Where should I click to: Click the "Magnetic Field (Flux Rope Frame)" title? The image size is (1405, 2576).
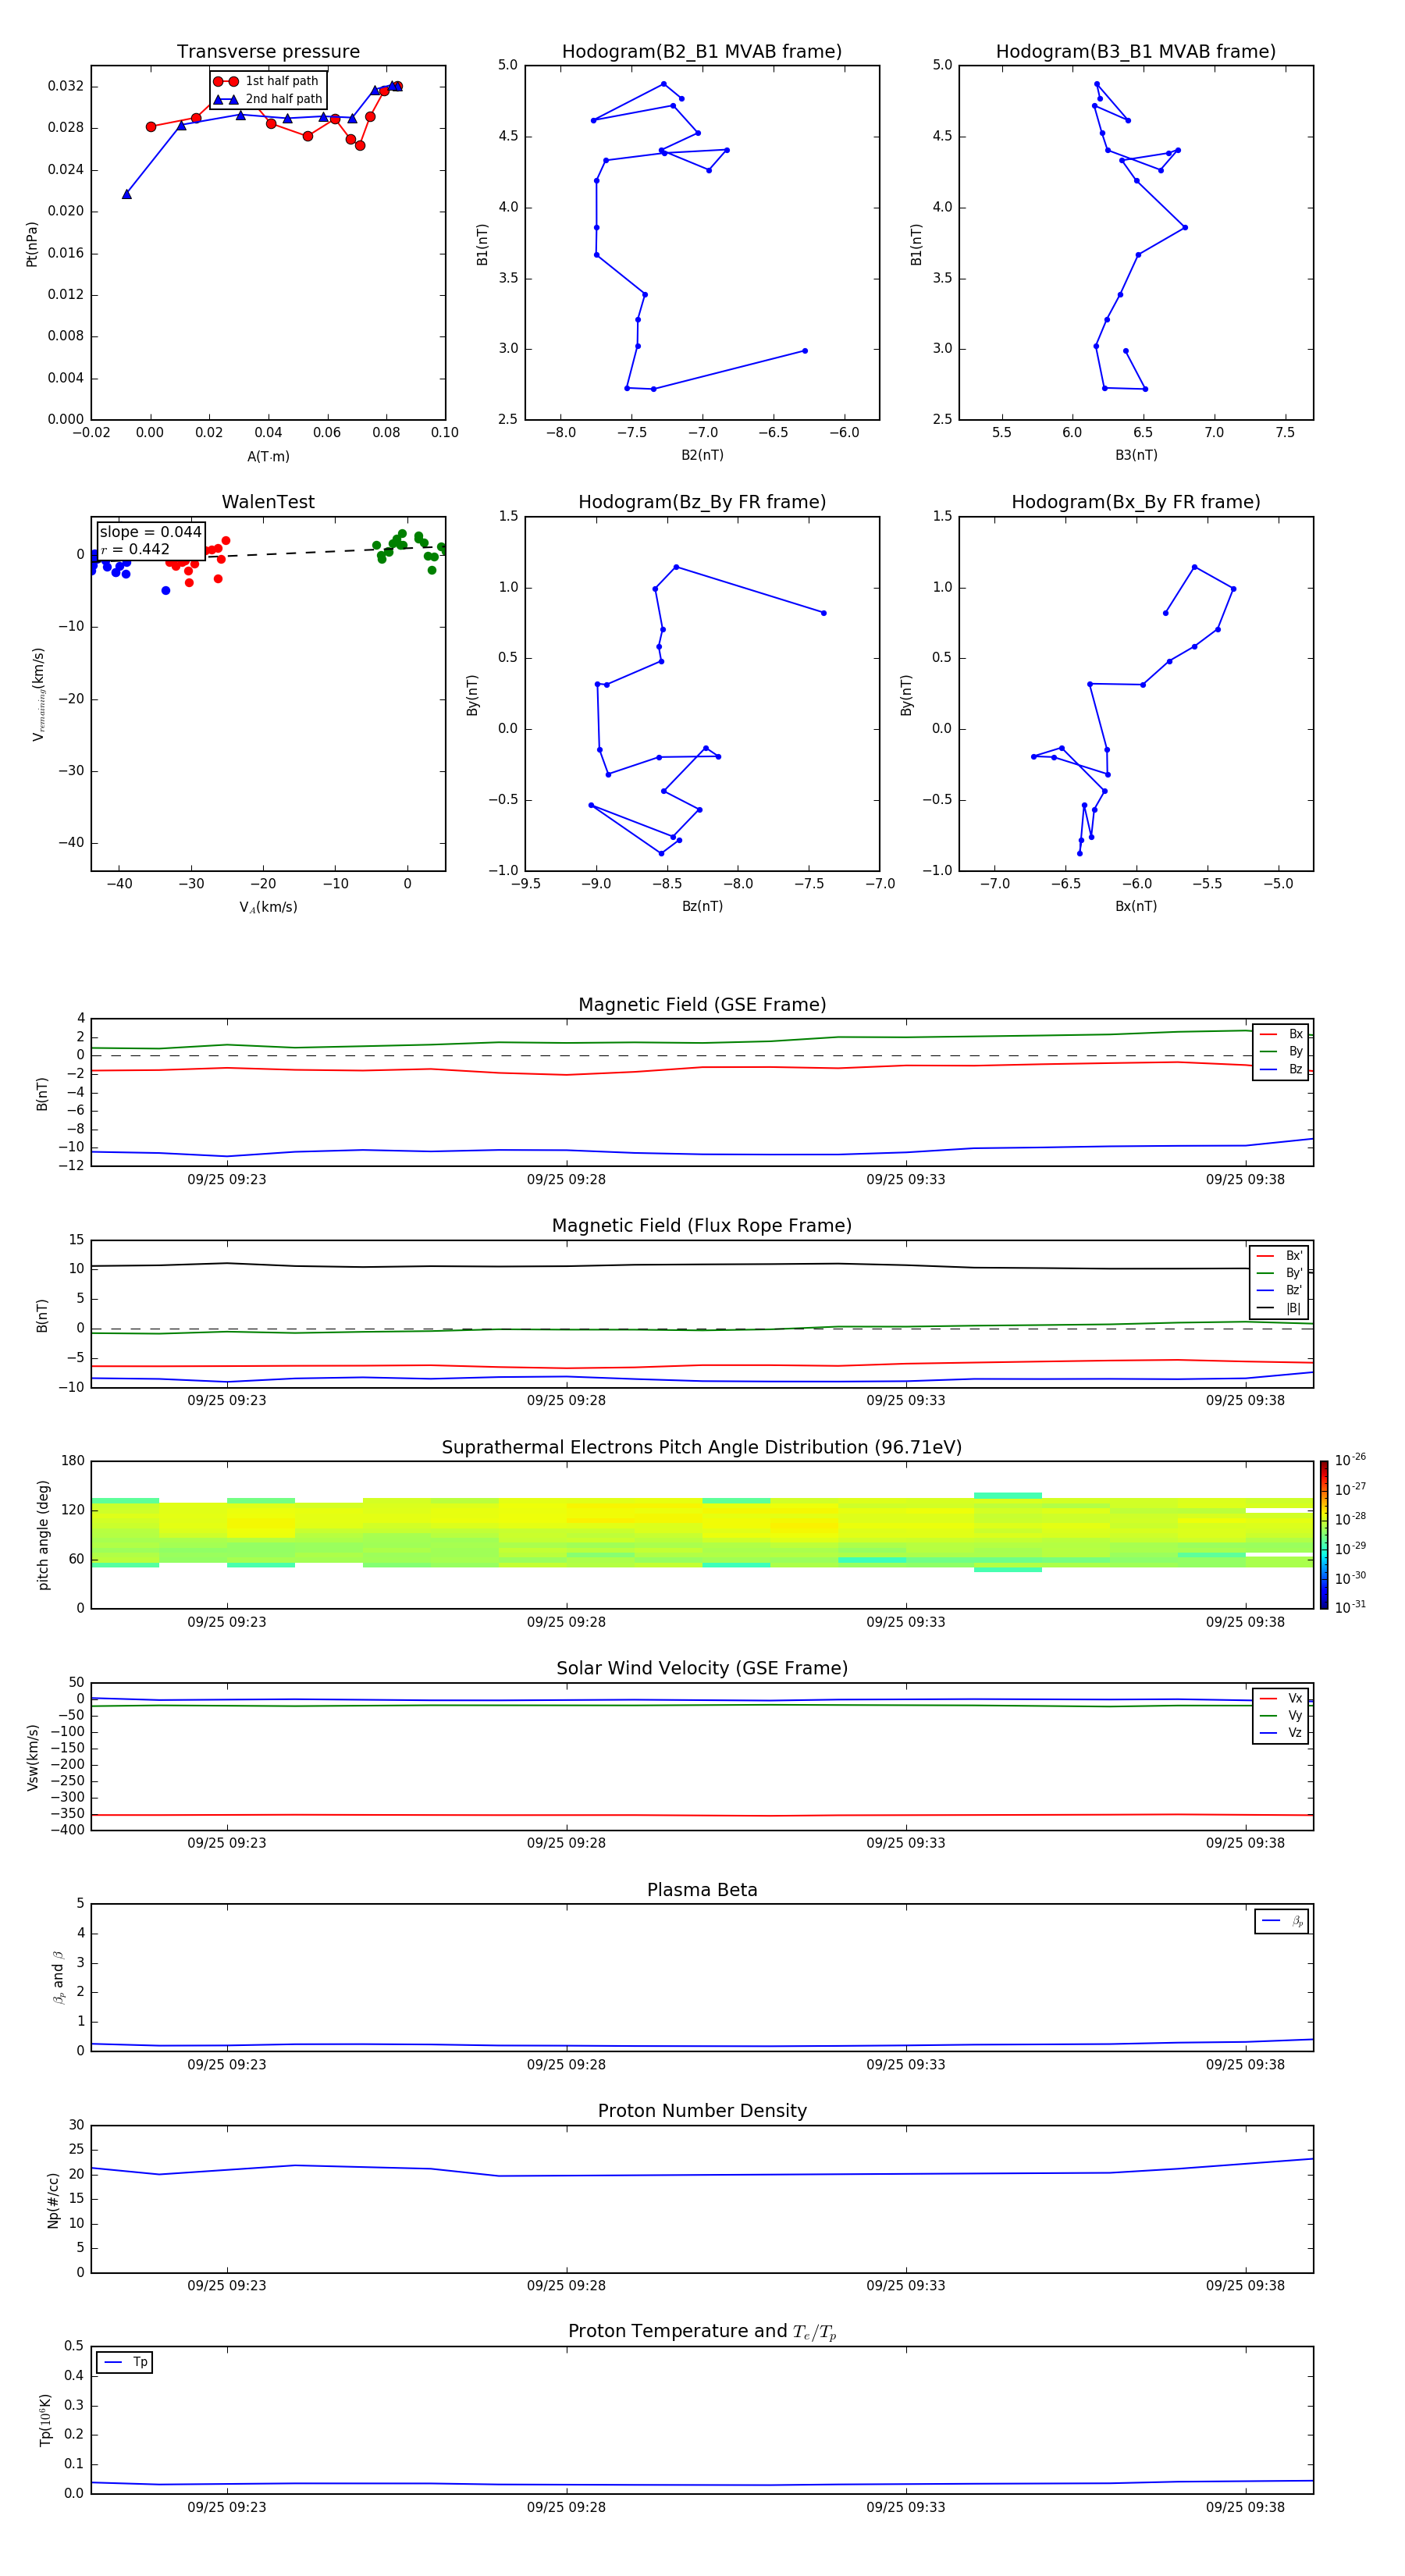(702, 1226)
